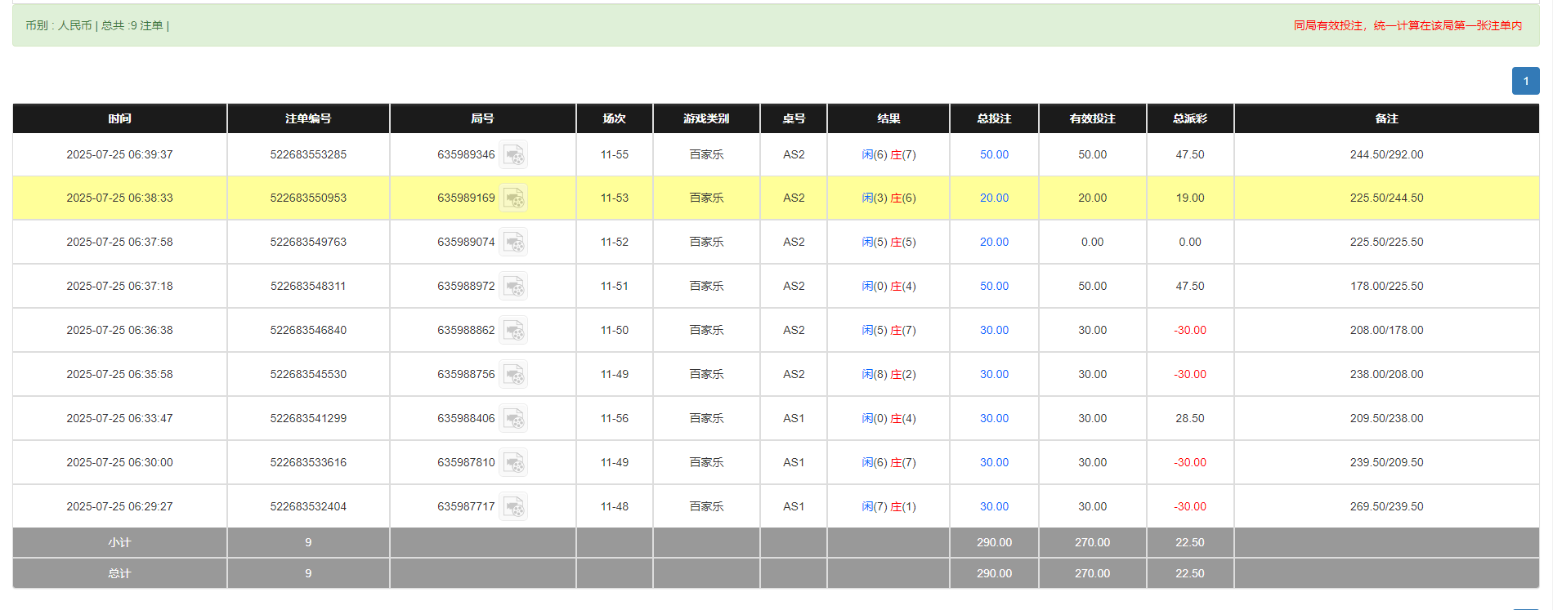Screen dimensions: 1553x610
Task: Click the 注单编号 column header
Action: click(x=308, y=118)
